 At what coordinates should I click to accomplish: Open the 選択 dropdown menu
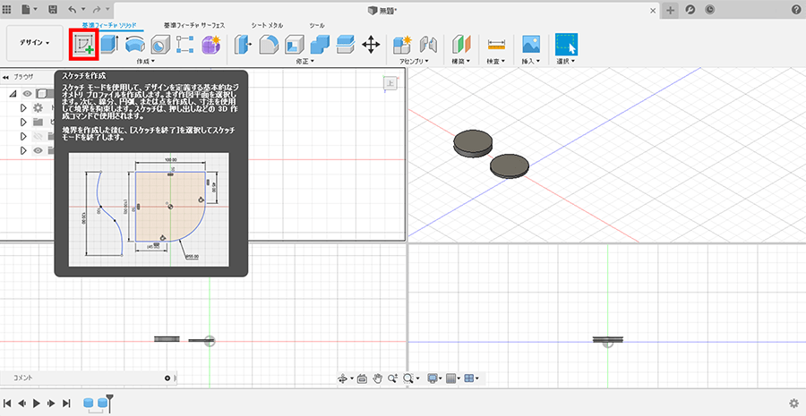coord(566,61)
